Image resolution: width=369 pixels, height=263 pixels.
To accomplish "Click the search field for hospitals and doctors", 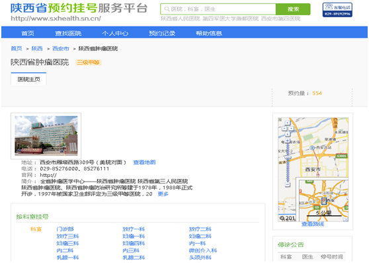I will 218,9.
